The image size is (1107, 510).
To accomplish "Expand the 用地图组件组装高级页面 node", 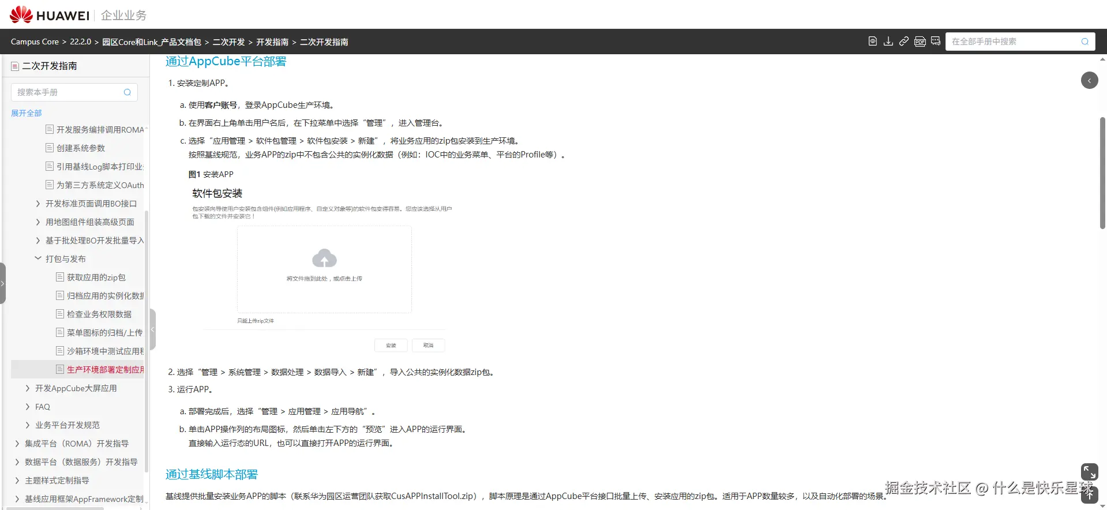I will click(x=38, y=222).
